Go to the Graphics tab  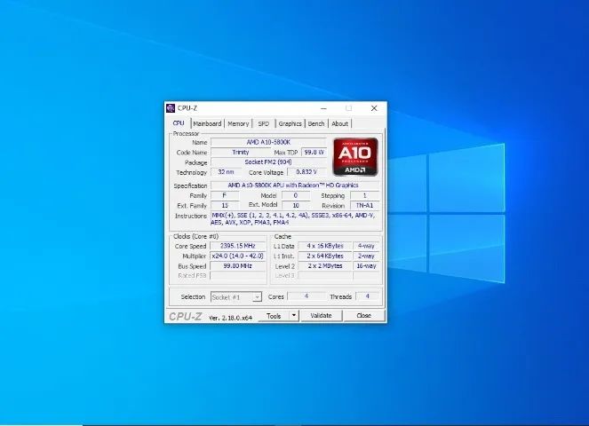[x=290, y=123]
